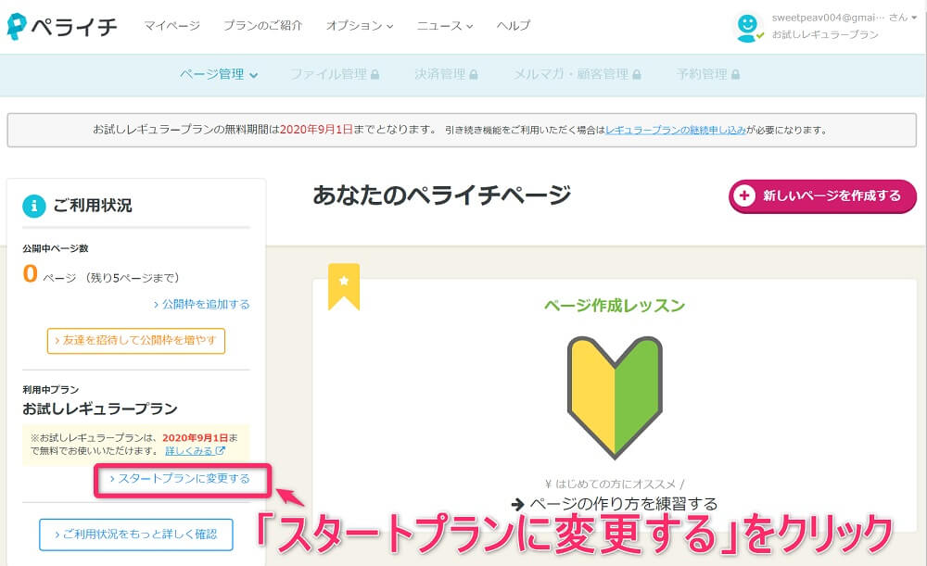927x566 pixels.
Task: Click ご利用状況をもっと詳しく確認 button
Action: pyautogui.click(x=136, y=535)
